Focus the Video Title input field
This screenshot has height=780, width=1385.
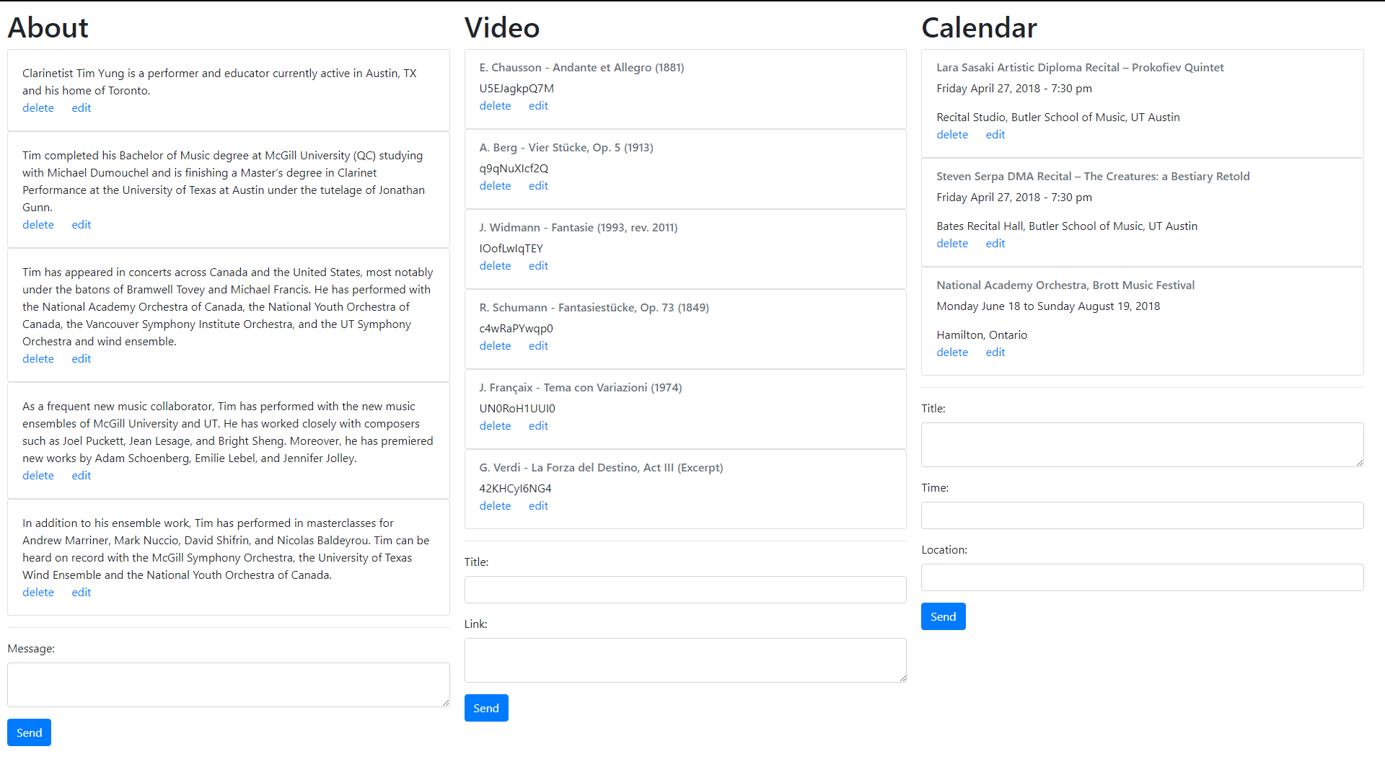tap(685, 590)
